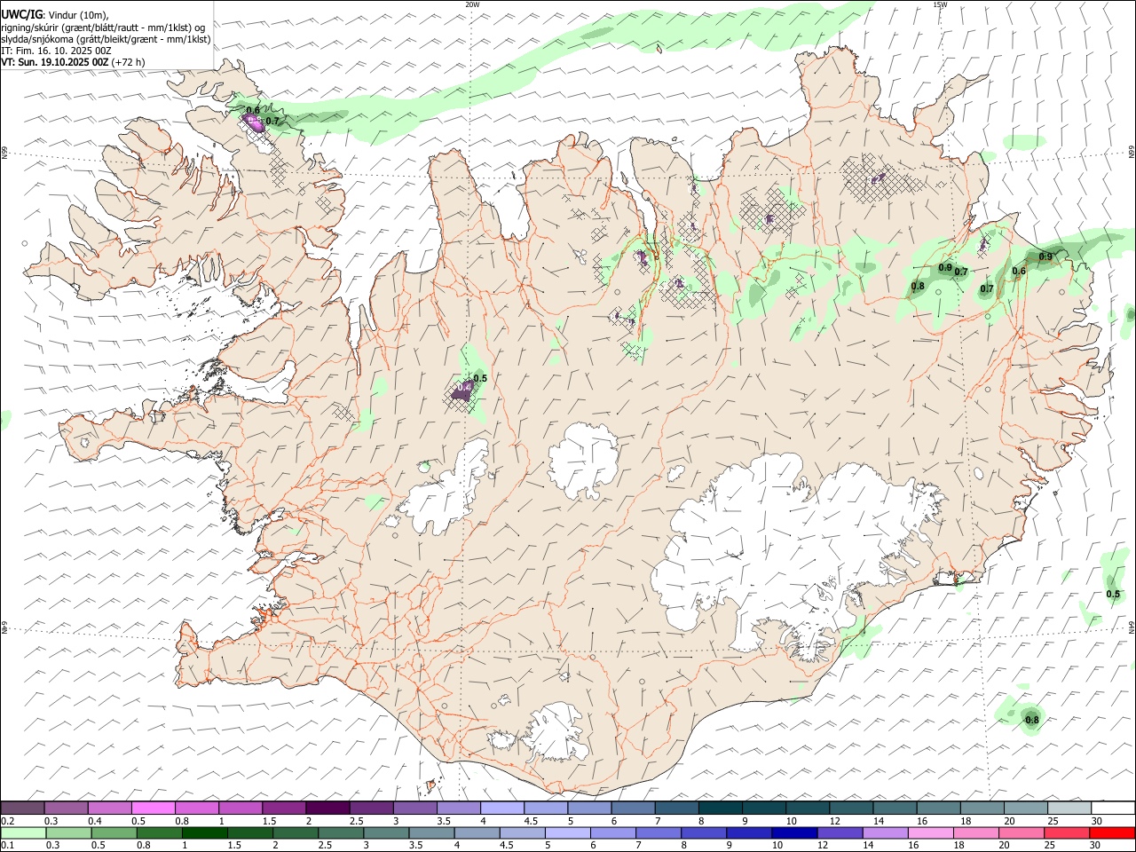
Task: Click the 64N latitude label on right edge
Action: pos(1132,626)
